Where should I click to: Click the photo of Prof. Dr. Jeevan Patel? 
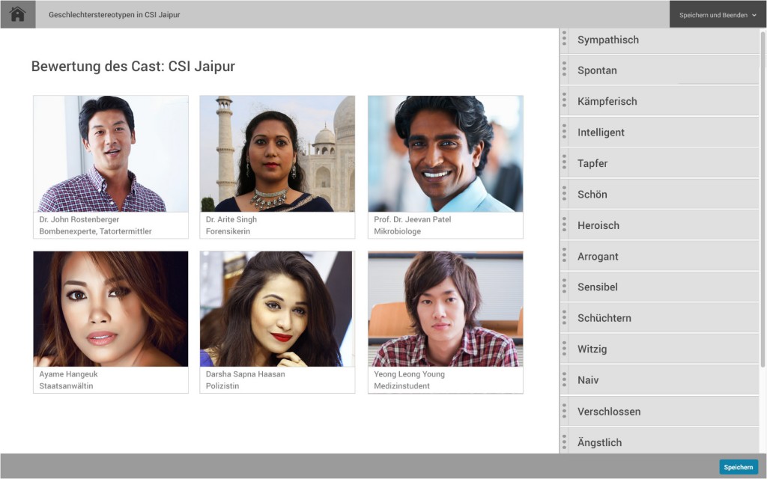(x=446, y=153)
